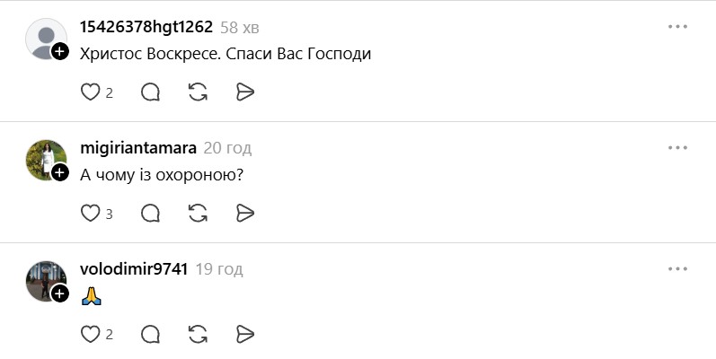Reply to volodimir9741's comment
Image resolution: width=716 pixels, height=359 pixels.
point(151,334)
